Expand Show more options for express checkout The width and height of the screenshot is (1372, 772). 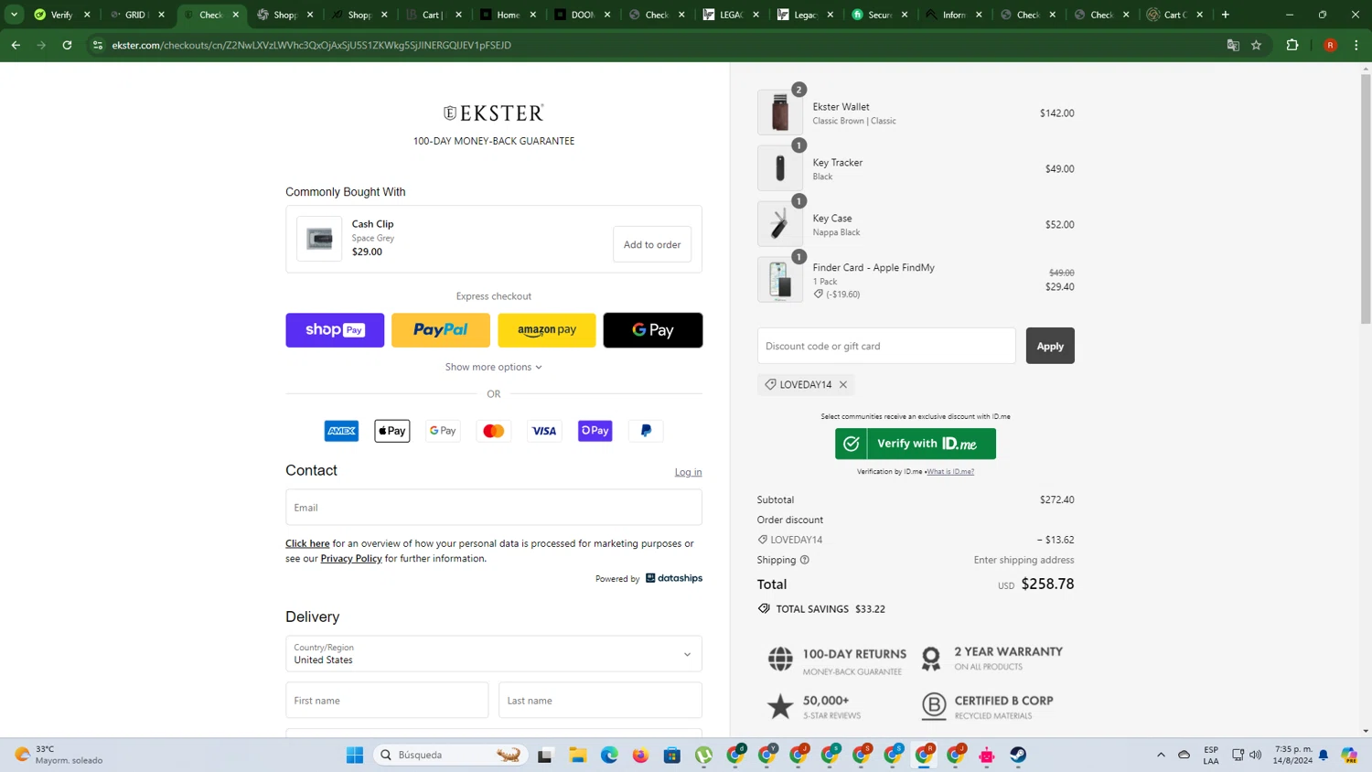click(x=494, y=367)
